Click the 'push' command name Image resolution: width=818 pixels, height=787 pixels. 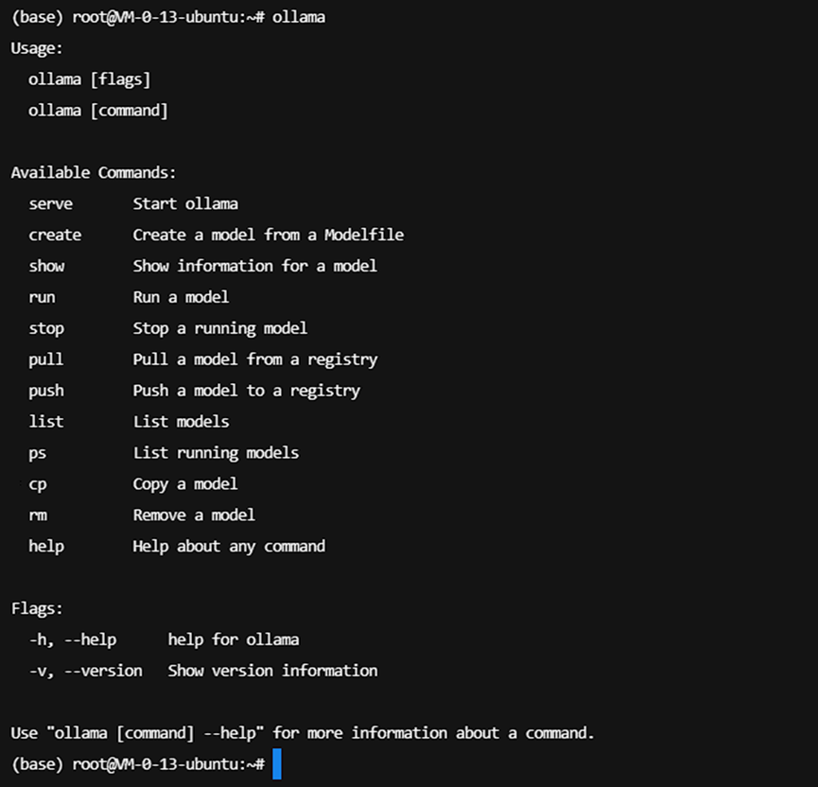tap(46, 391)
